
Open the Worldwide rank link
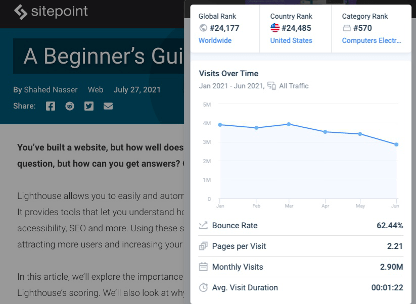215,40
